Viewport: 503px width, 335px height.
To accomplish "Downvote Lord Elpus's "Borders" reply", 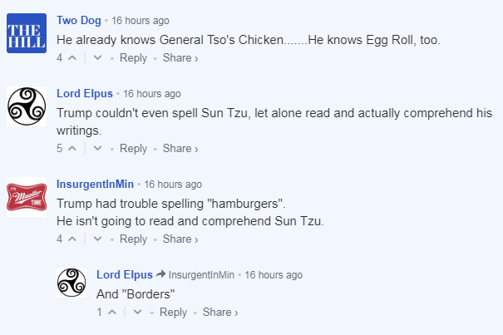I will (x=138, y=313).
